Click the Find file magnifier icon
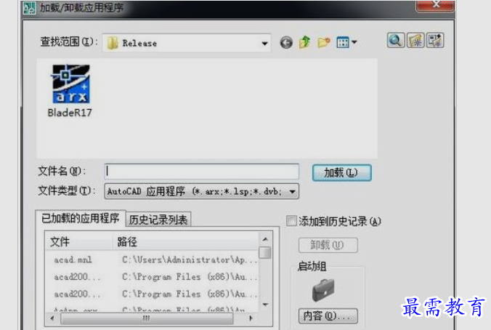 396,41
